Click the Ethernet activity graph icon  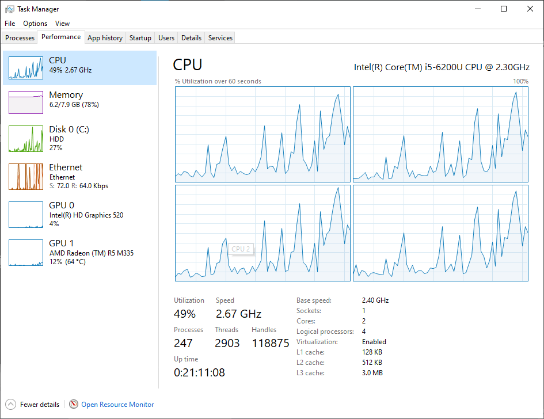click(26, 177)
